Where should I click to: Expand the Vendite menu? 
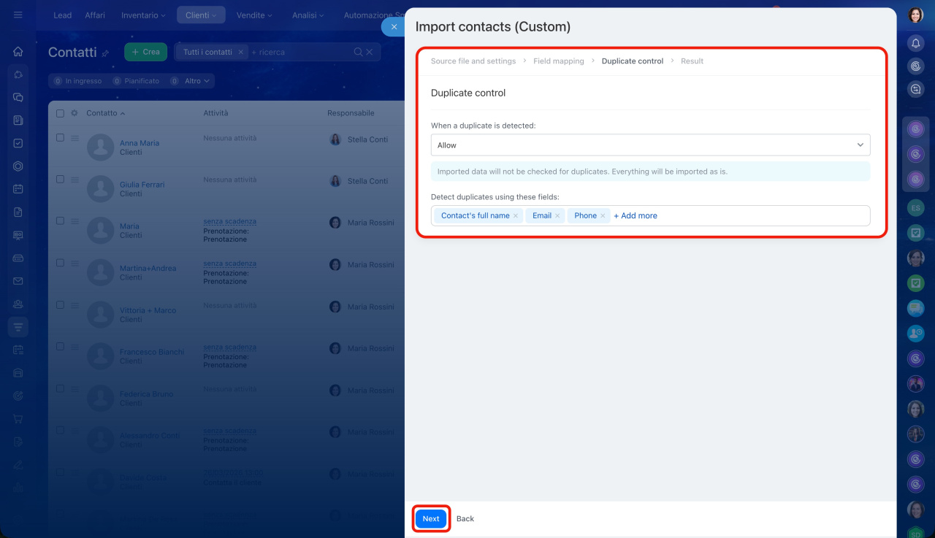pyautogui.click(x=253, y=15)
